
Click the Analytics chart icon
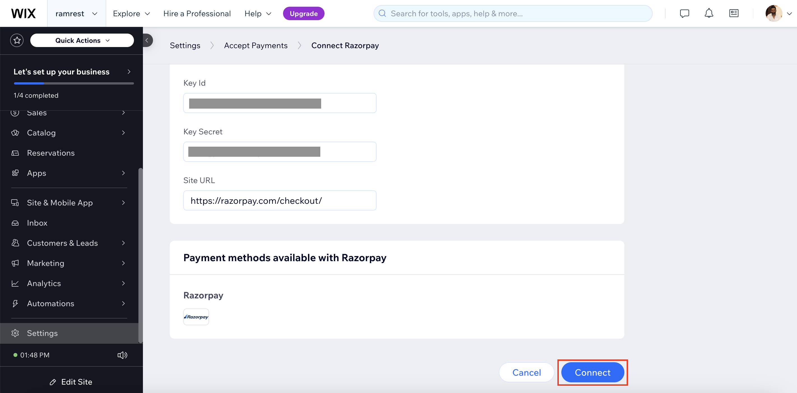pos(15,283)
